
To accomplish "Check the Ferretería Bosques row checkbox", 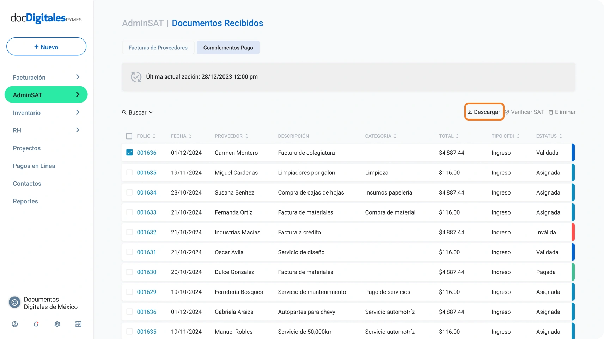I will click(129, 292).
